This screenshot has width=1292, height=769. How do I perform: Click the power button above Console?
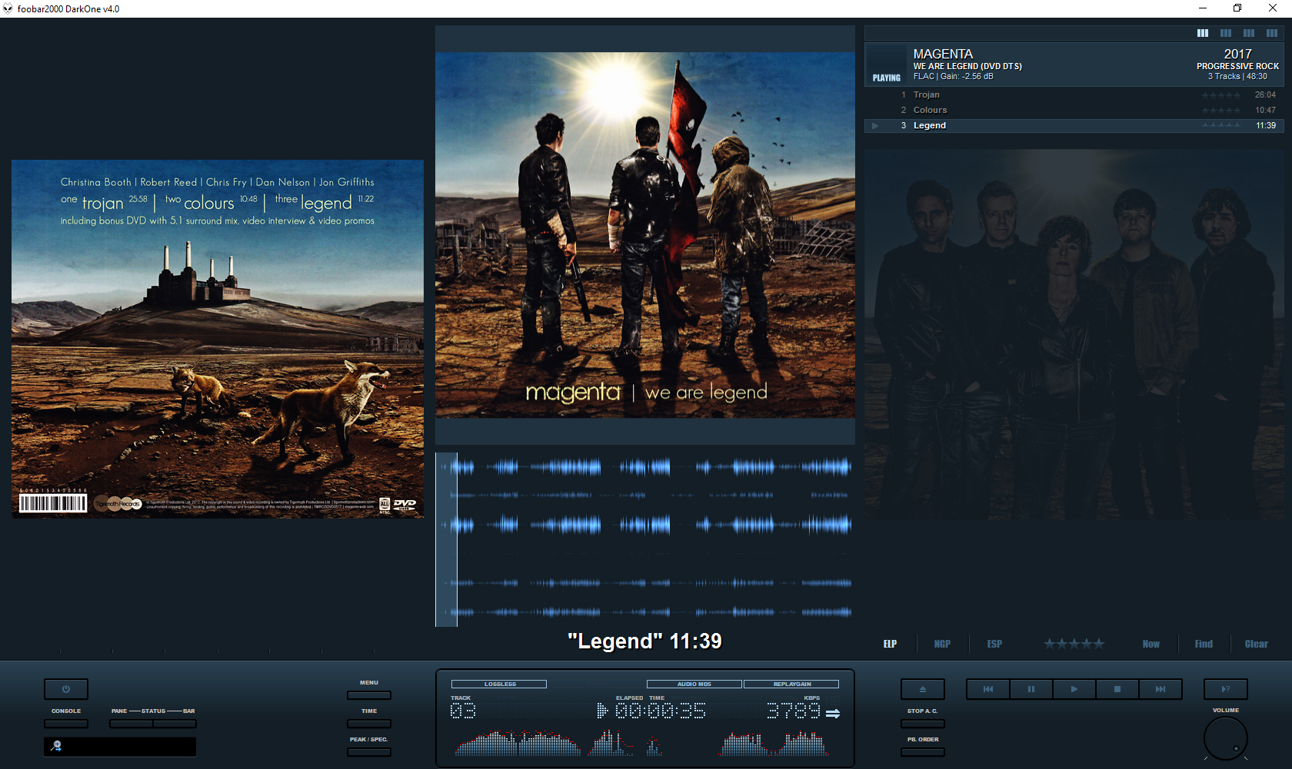pos(66,689)
